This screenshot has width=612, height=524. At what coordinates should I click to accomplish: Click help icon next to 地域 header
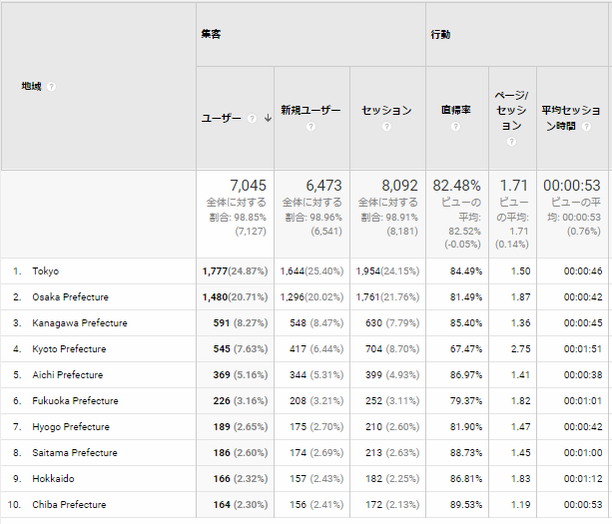51,86
